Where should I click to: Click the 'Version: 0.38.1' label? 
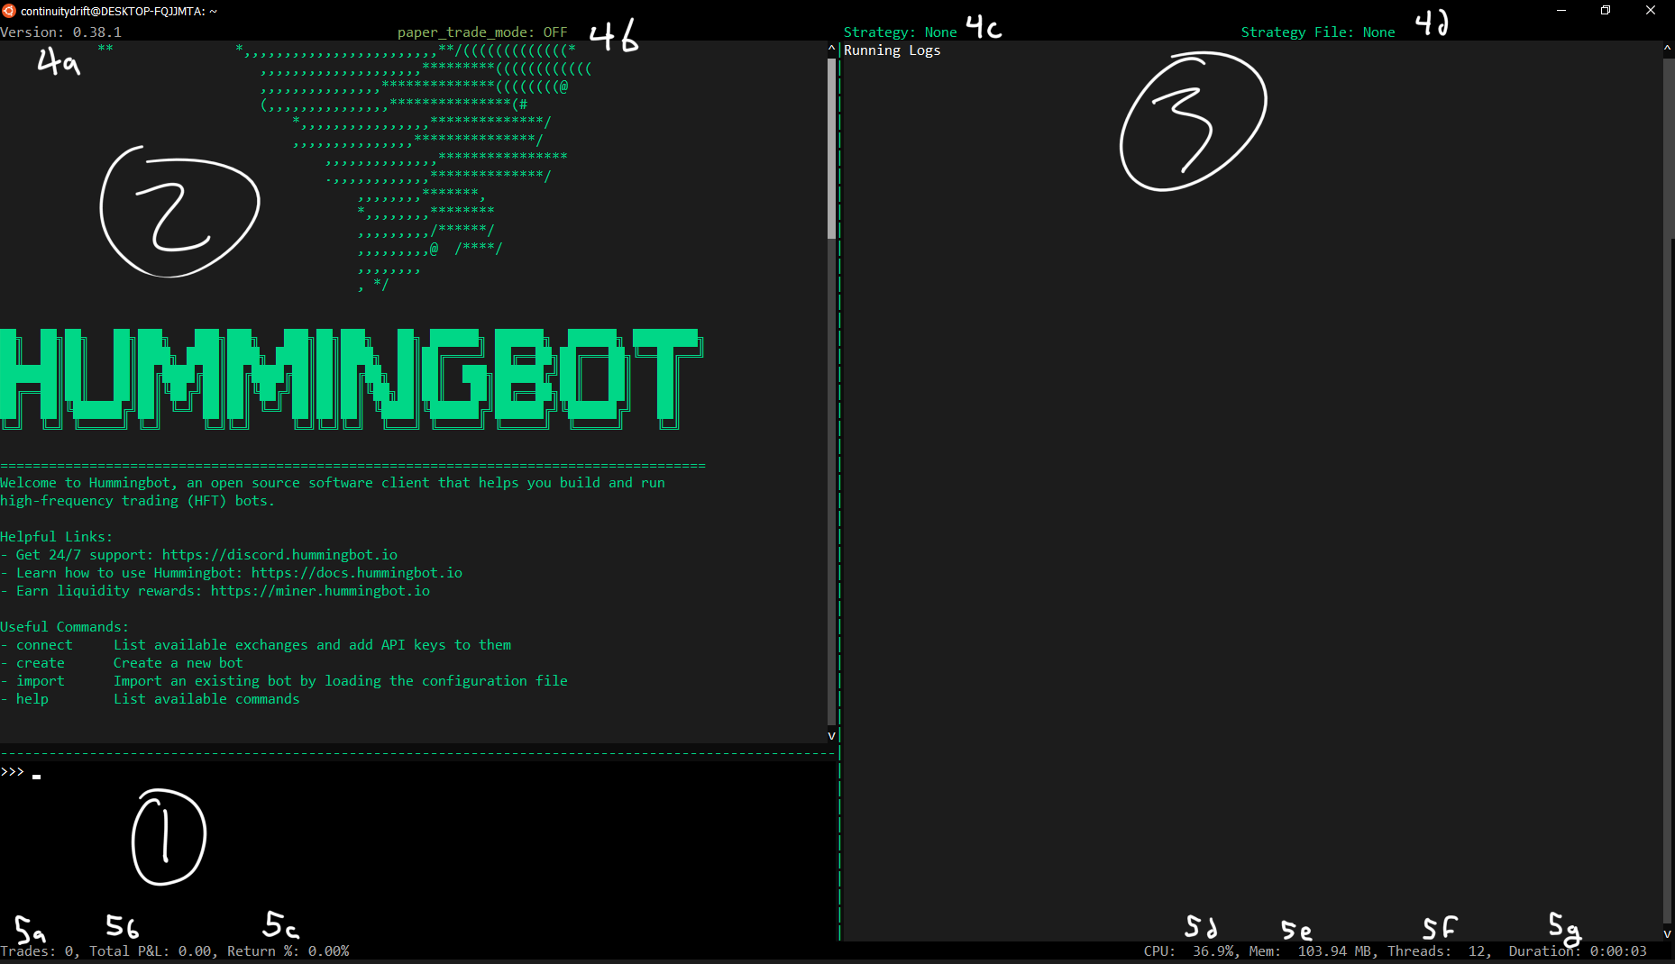(60, 32)
